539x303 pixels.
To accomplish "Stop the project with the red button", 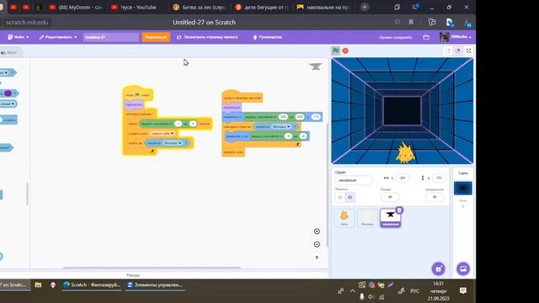I will 345,50.
